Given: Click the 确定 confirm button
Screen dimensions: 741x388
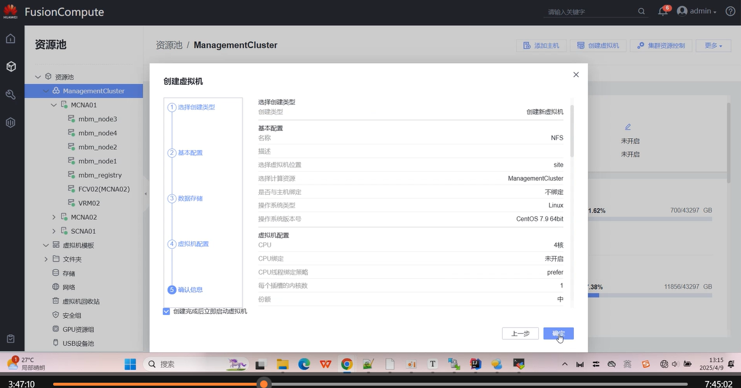Looking at the screenshot, I should 558,334.
